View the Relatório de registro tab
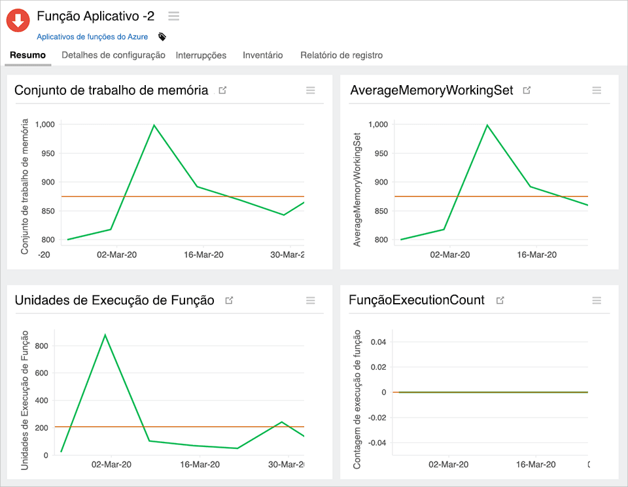 [x=341, y=56]
